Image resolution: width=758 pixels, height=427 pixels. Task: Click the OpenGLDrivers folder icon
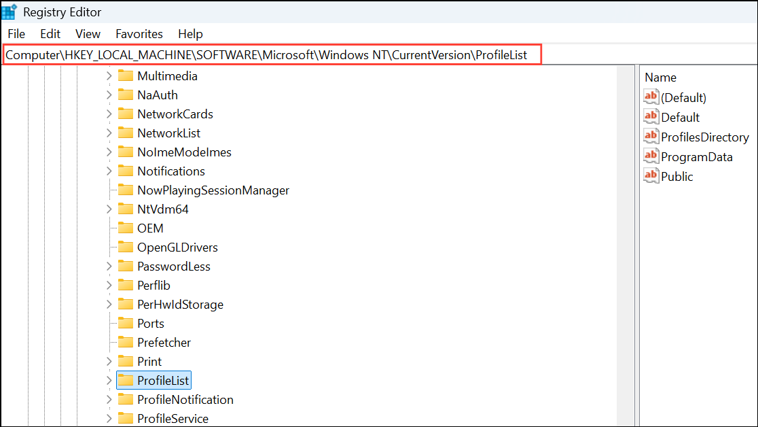tap(126, 247)
